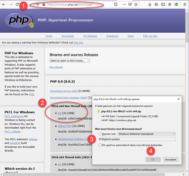The width and height of the screenshot is (189, 176).
Task: Go back with the browser back arrow
Action: (x=4, y=4)
